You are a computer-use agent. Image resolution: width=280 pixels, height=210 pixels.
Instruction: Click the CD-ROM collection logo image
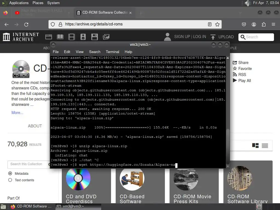tap(21, 69)
